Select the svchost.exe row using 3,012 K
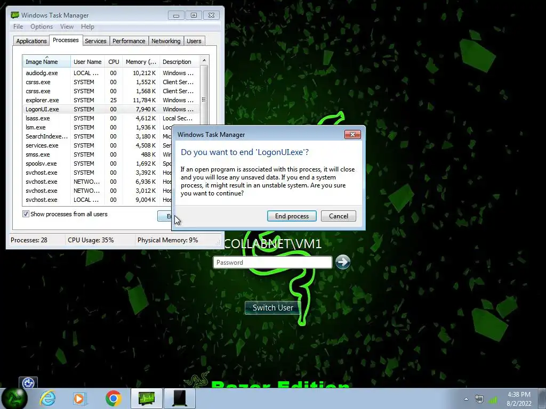Viewport: 546px width, 409px height. [x=97, y=191]
